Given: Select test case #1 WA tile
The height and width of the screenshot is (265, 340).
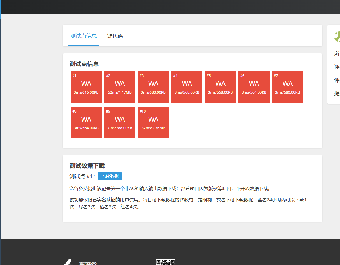Looking at the screenshot, I should click(86, 87).
